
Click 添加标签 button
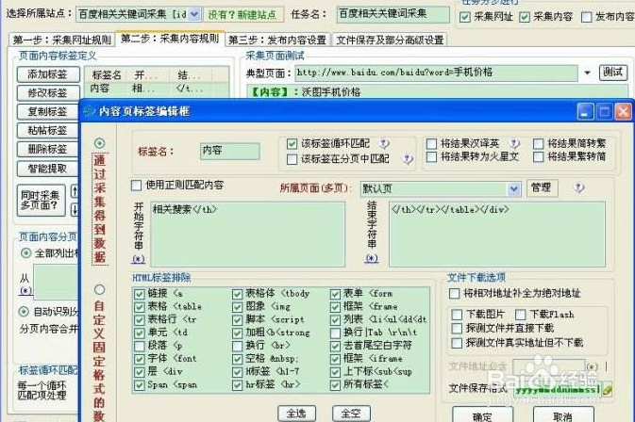pyautogui.click(x=48, y=74)
